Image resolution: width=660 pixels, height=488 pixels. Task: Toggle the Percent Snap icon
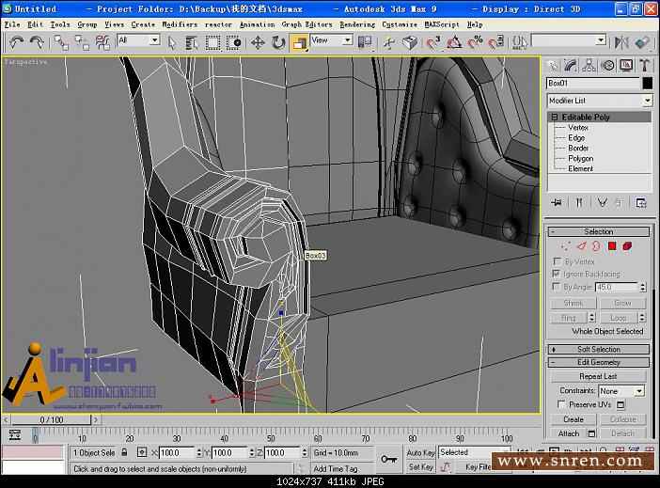click(475, 42)
